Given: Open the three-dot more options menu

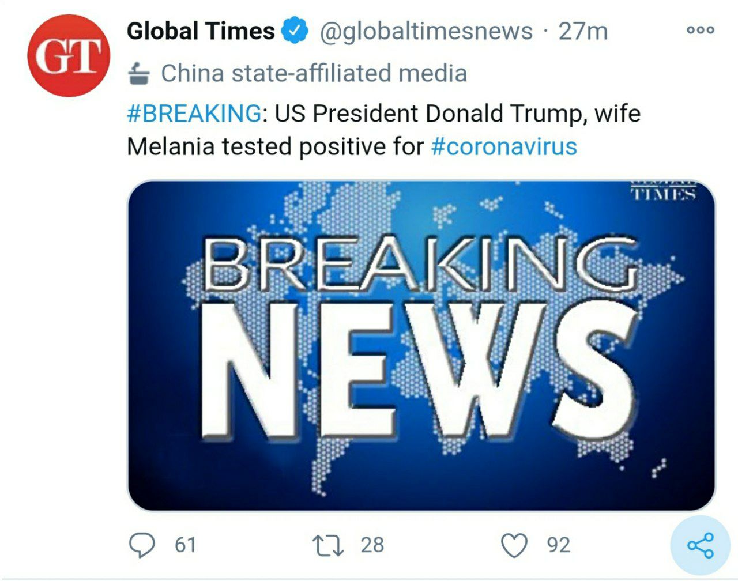Looking at the screenshot, I should point(701,31).
